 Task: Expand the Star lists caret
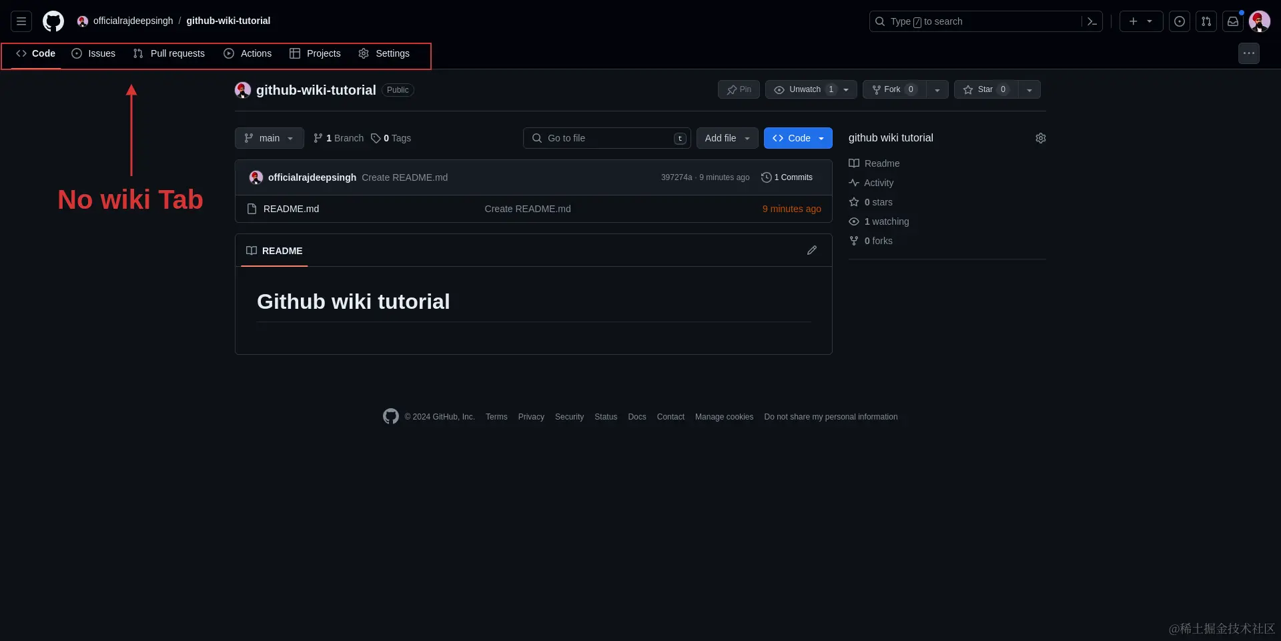point(1029,89)
